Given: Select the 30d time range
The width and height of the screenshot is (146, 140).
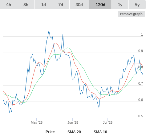Looking at the screenshot, I should click(x=79, y=5).
